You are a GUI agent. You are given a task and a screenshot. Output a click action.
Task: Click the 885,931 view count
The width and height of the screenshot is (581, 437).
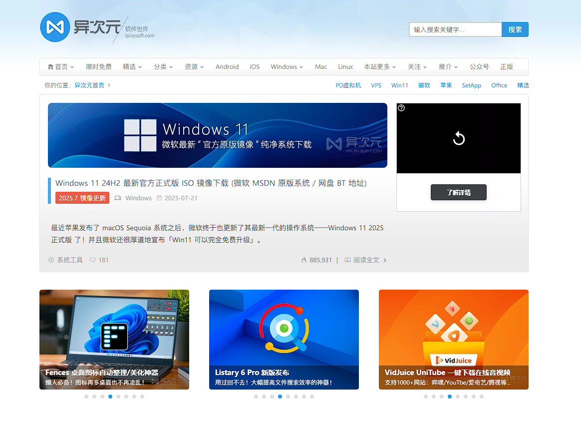point(320,260)
